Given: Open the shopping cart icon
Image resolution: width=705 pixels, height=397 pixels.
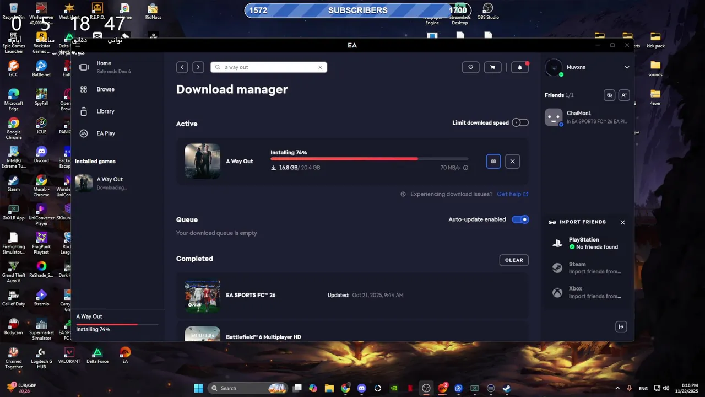Looking at the screenshot, I should click(x=492, y=67).
